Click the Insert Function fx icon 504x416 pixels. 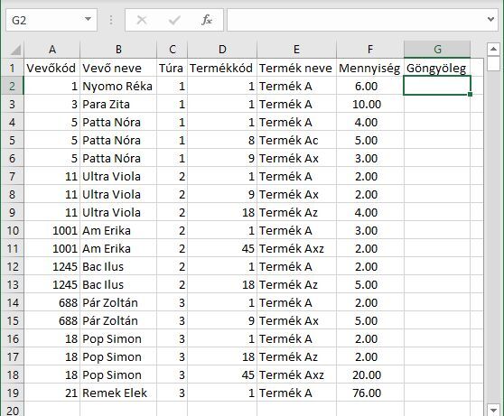[x=207, y=20]
